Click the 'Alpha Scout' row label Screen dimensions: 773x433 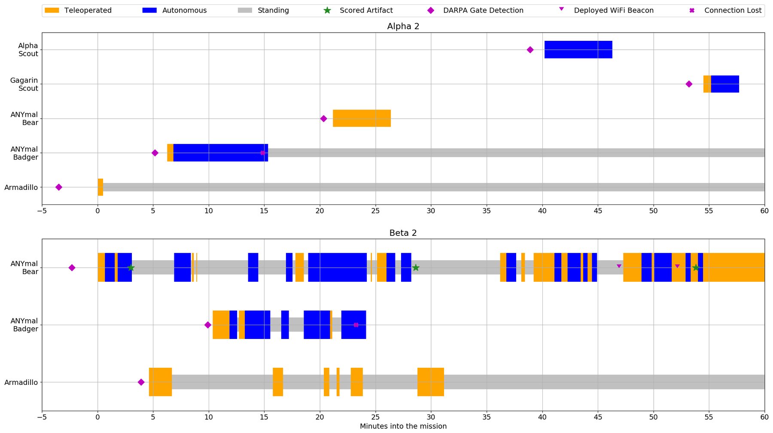click(x=28, y=50)
